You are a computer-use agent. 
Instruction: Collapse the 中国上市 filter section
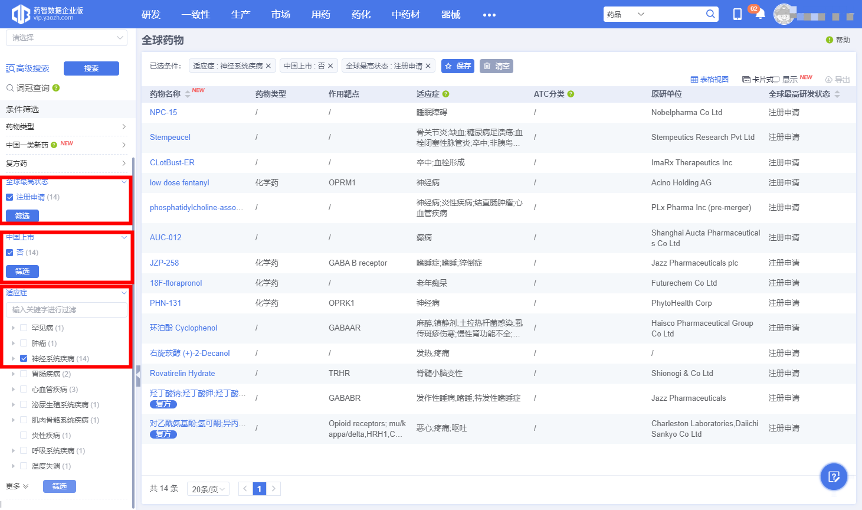coord(124,237)
